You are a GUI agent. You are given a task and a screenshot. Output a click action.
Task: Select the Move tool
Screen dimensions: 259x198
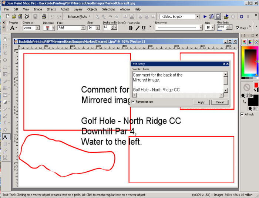pos(5,60)
